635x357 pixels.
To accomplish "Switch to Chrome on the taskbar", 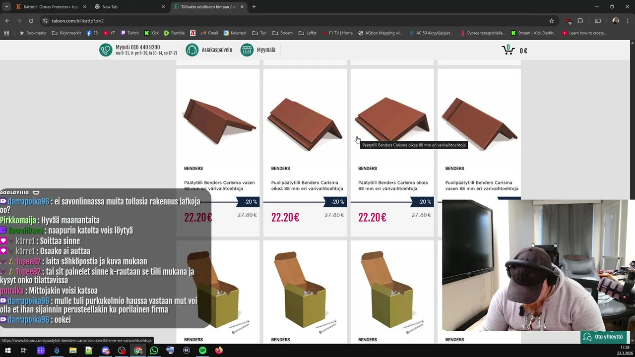I will coord(138,351).
